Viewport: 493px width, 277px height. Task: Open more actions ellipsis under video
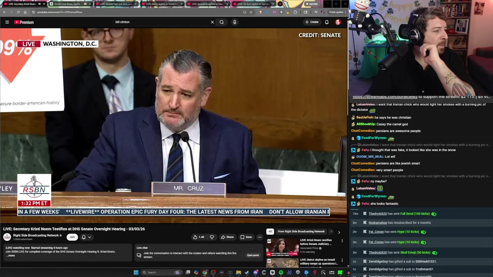(x=260, y=237)
